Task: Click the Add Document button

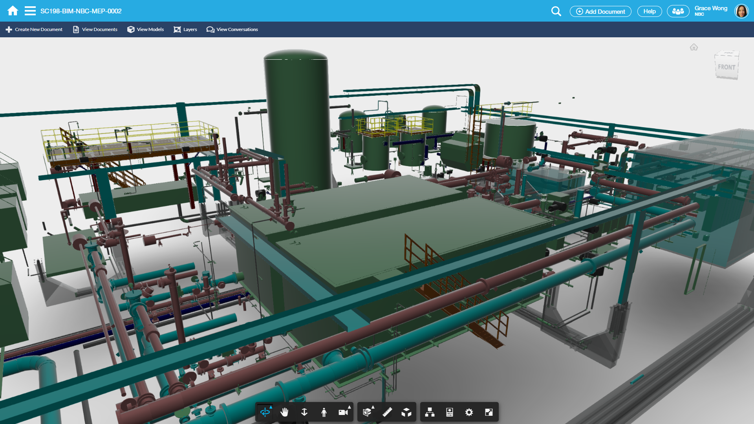Action: [x=600, y=11]
